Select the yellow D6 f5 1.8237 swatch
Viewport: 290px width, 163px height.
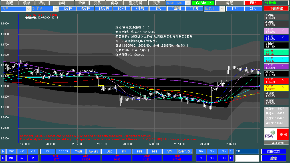click(276, 88)
